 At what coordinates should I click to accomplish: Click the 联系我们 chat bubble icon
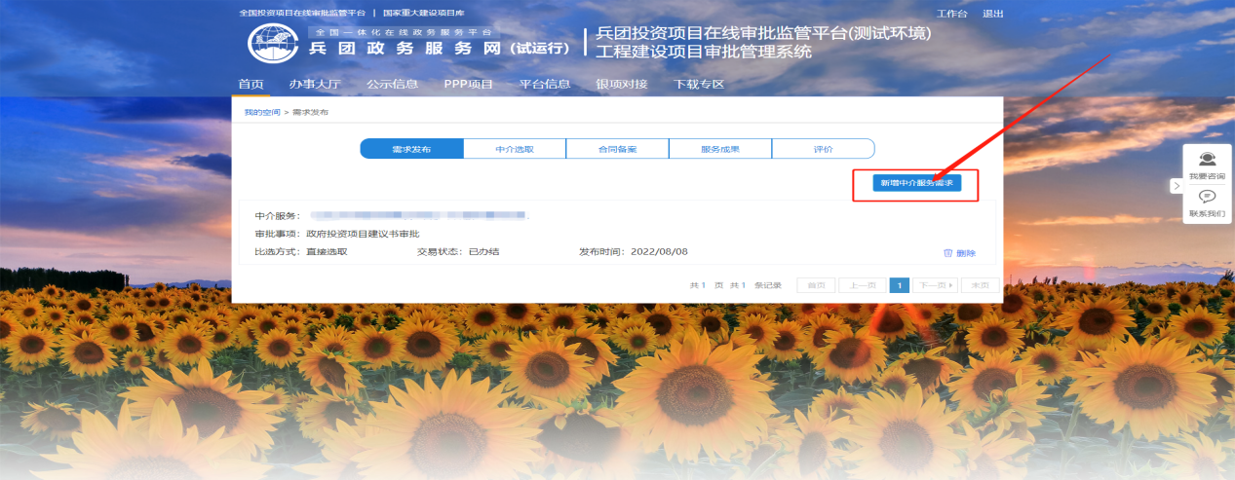[1208, 197]
